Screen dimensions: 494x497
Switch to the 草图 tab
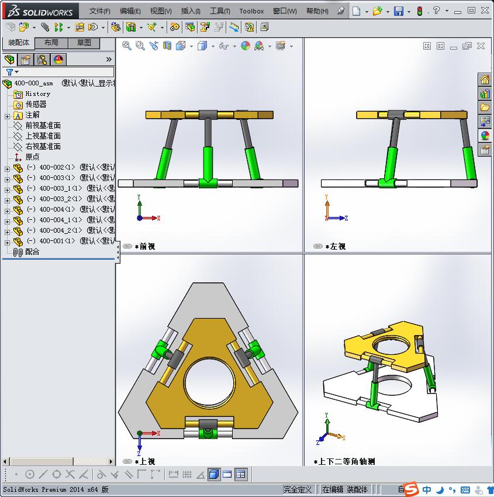click(x=84, y=43)
